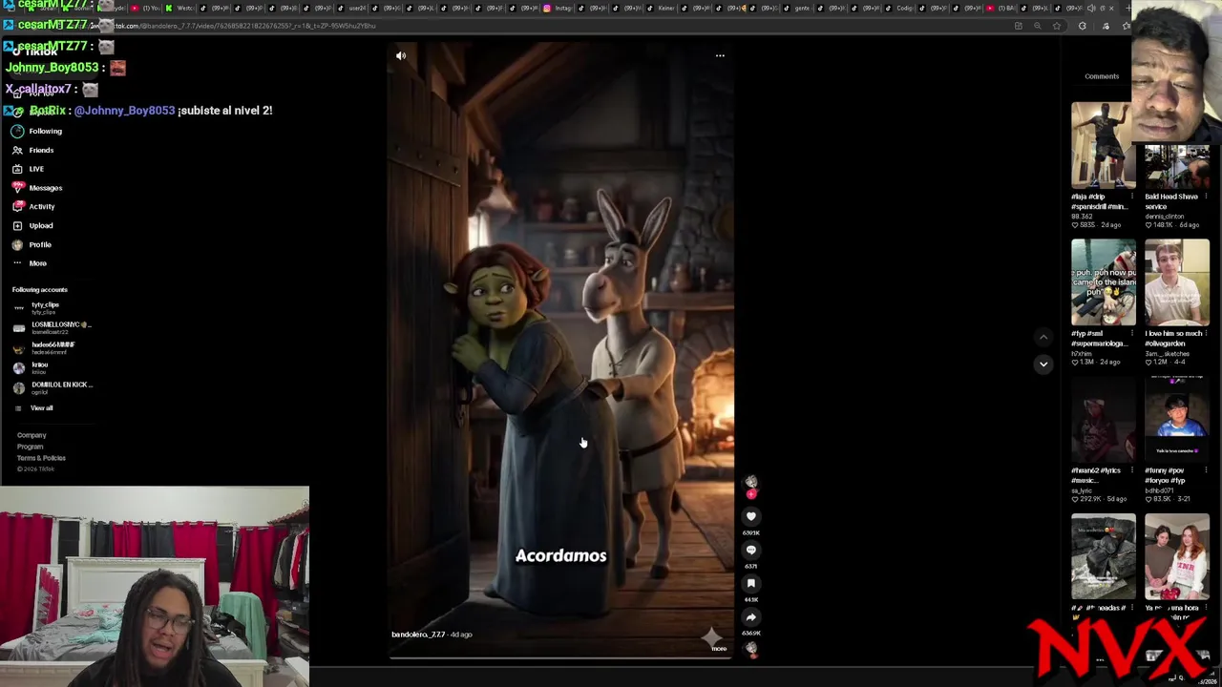Open options for Bald Head Shave video
The height and width of the screenshot is (687, 1222).
coord(1206,197)
